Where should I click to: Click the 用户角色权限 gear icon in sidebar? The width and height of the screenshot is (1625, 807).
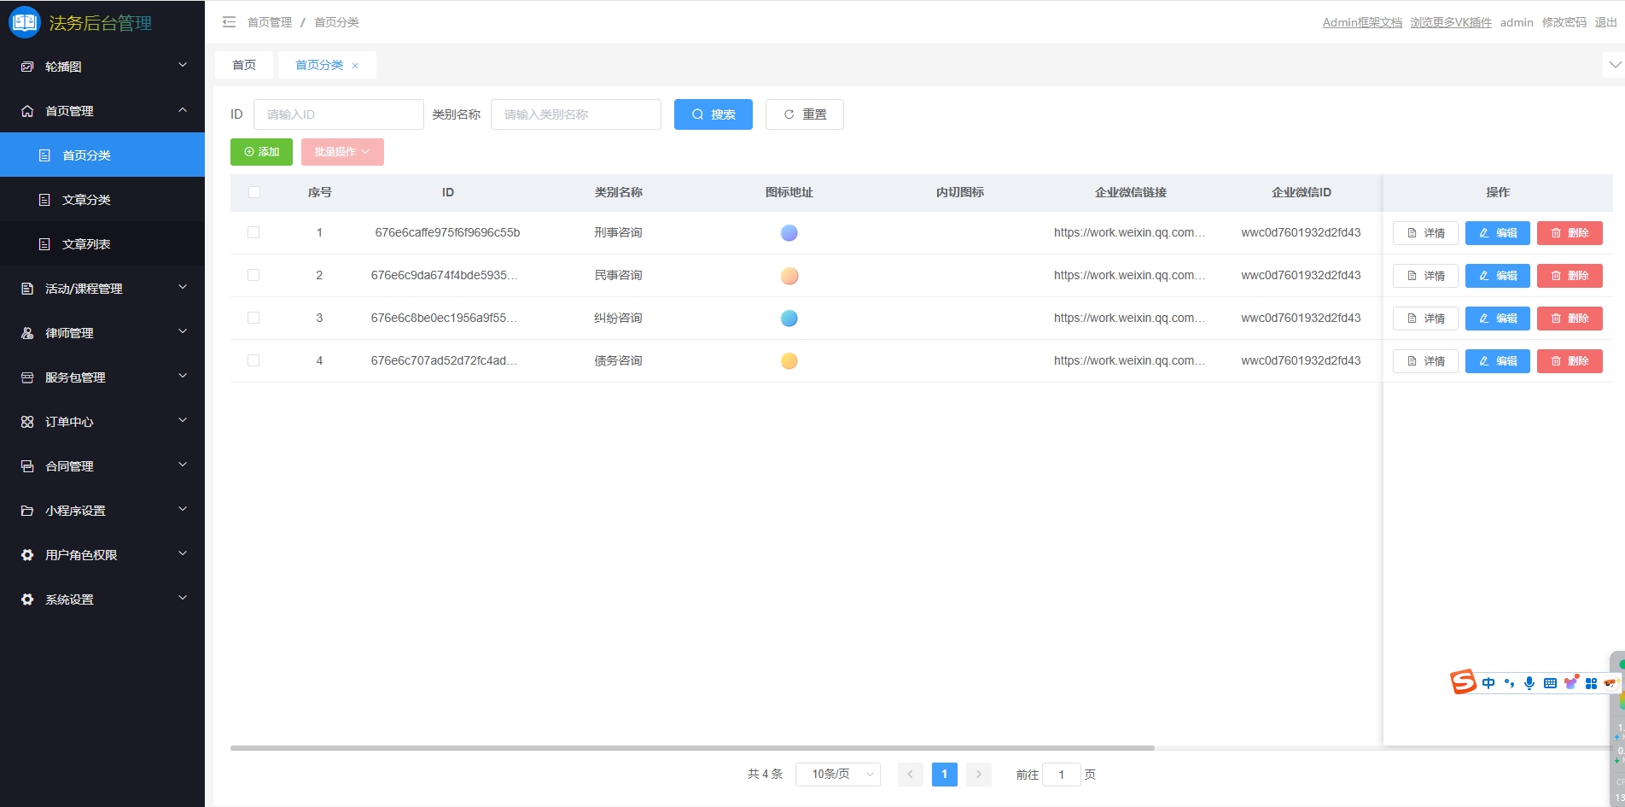click(27, 555)
